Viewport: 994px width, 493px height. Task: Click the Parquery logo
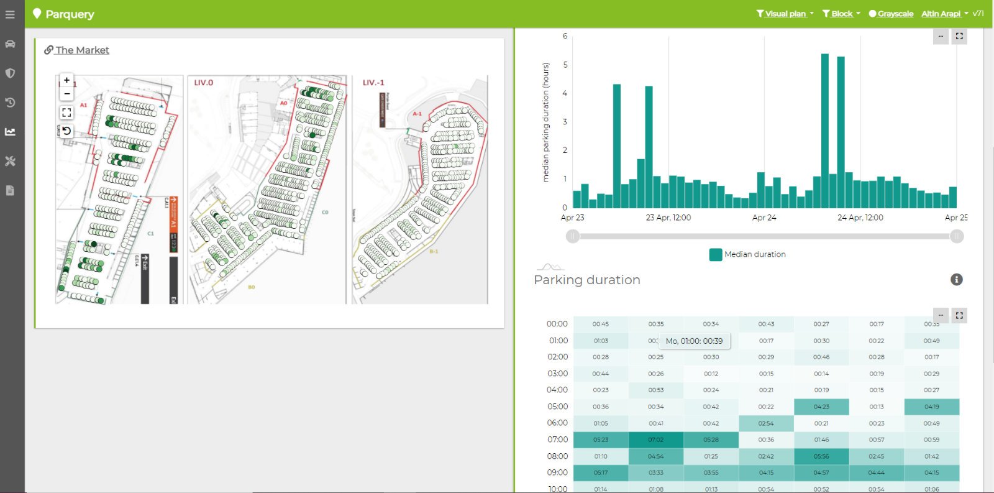click(63, 14)
